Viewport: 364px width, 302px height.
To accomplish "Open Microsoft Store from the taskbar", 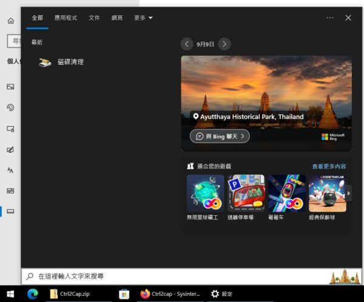I will tap(124, 294).
